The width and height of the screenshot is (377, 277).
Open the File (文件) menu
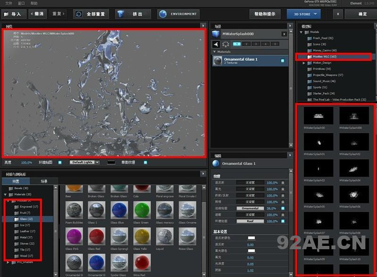8,3
